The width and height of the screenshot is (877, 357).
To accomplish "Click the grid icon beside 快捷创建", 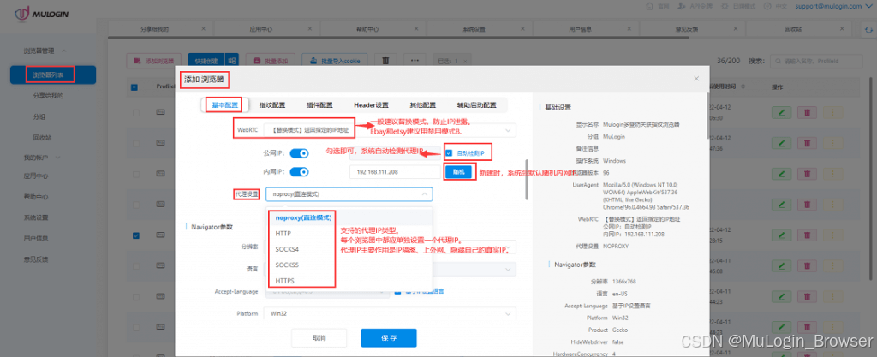I will 232,60.
